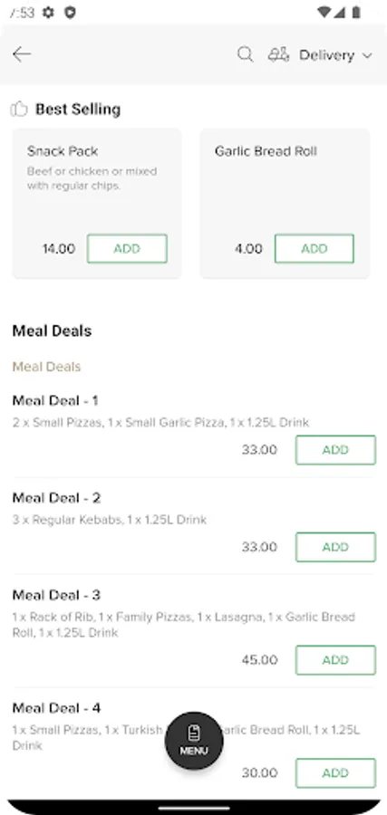
Task: Tap the Wi-Fi signal status icon
Action: (x=324, y=13)
